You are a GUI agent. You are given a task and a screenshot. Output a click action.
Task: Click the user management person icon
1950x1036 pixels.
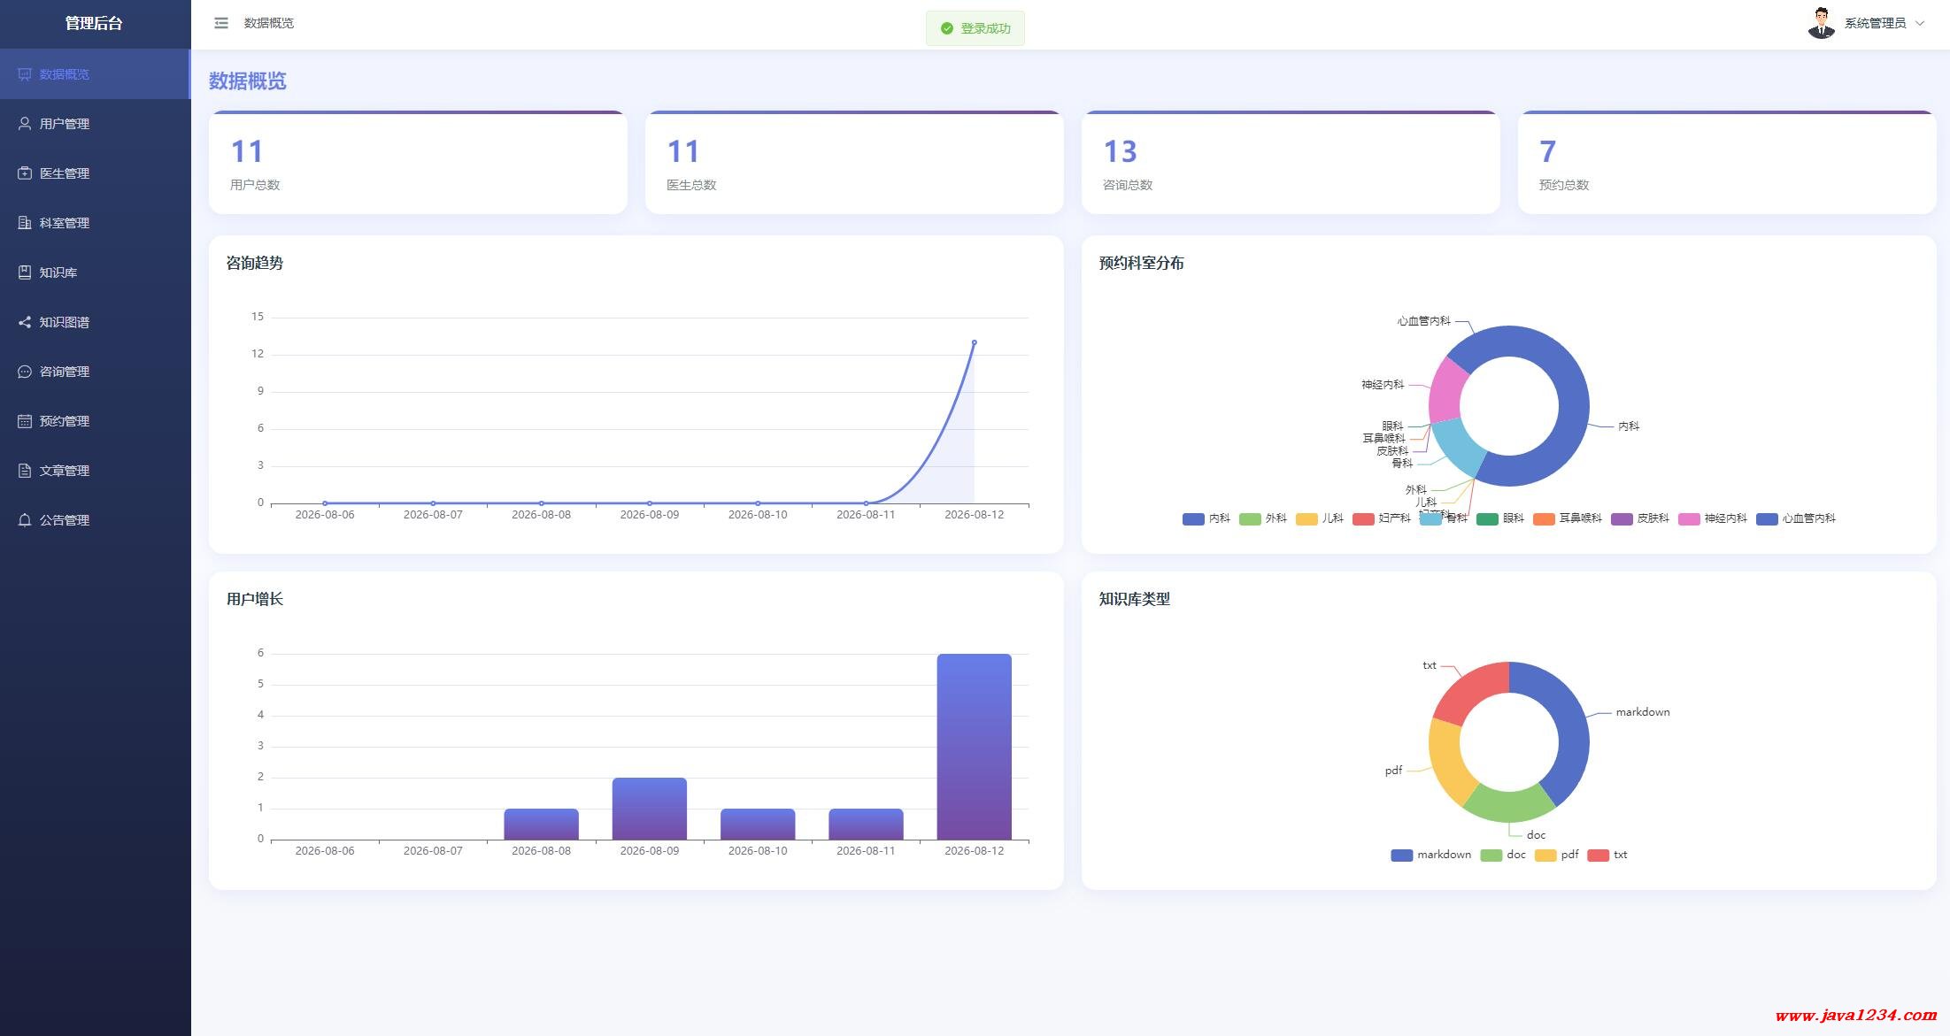pos(25,124)
